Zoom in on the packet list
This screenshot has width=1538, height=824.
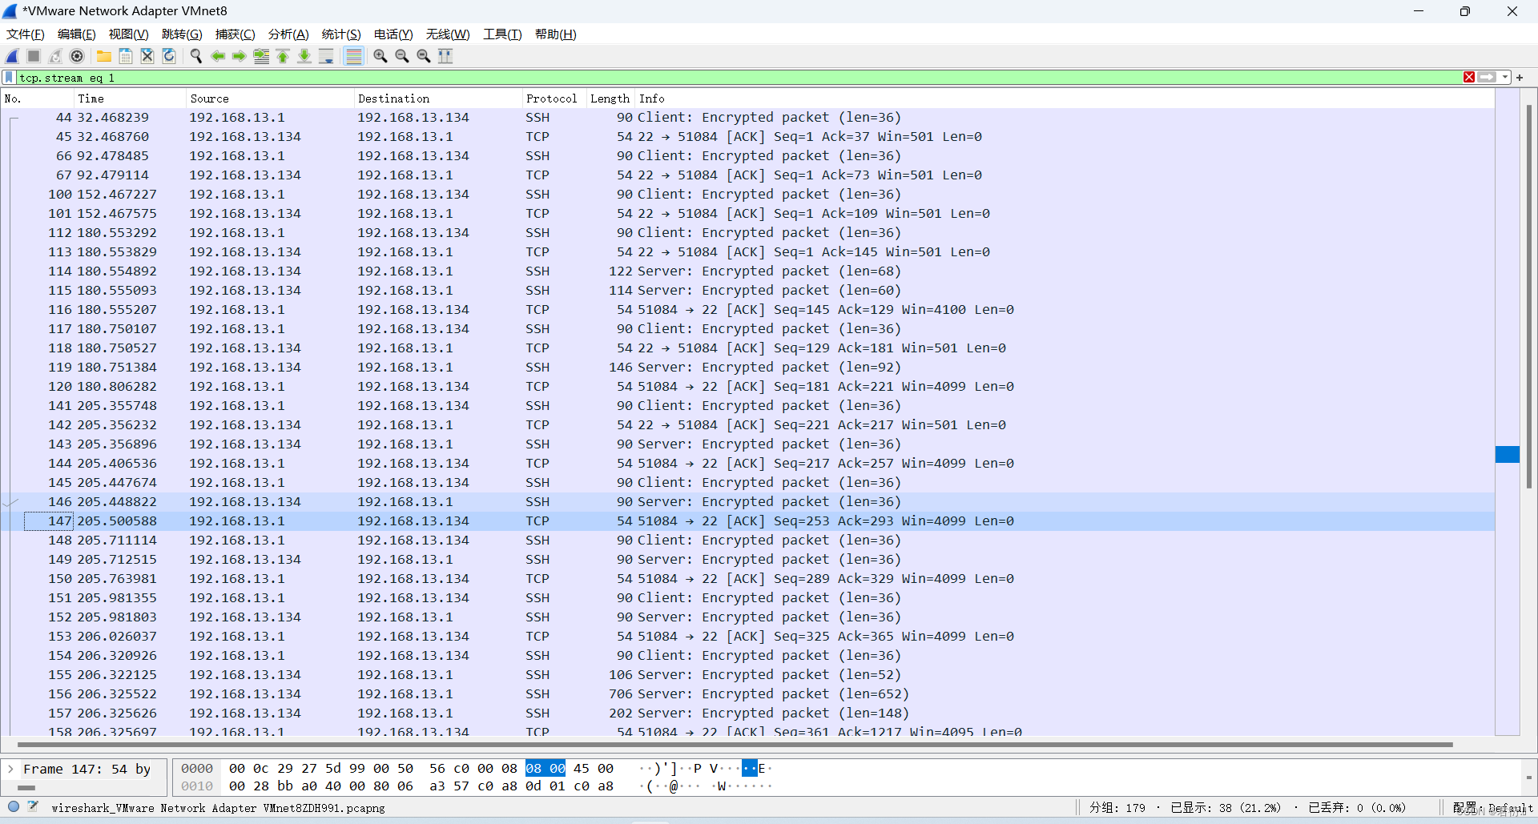[x=380, y=56]
